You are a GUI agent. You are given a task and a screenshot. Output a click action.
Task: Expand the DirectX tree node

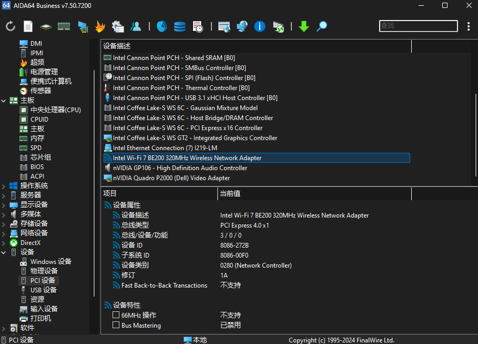[4, 243]
